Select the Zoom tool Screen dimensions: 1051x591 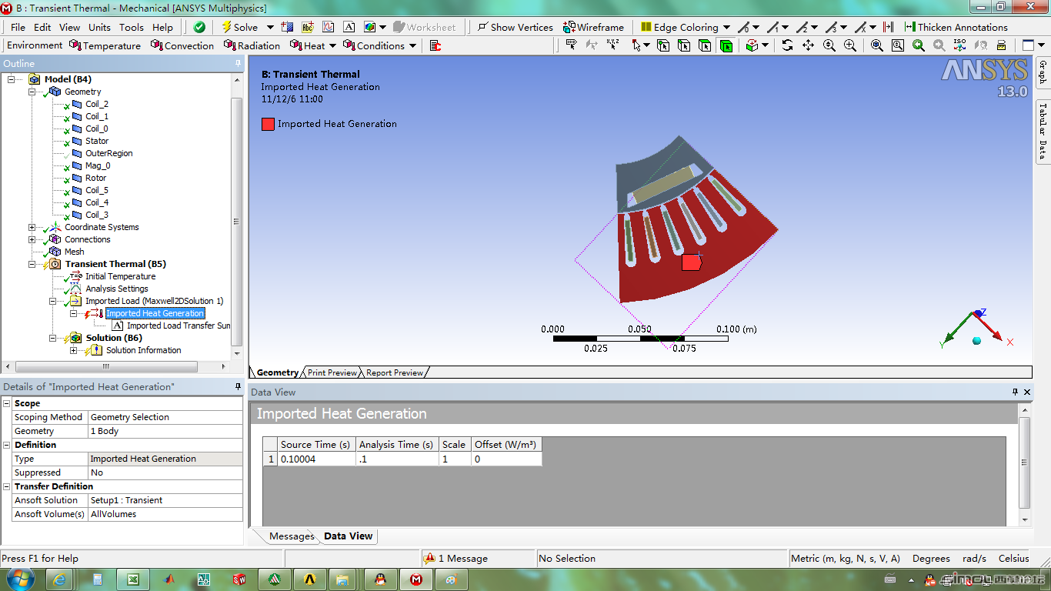point(829,45)
